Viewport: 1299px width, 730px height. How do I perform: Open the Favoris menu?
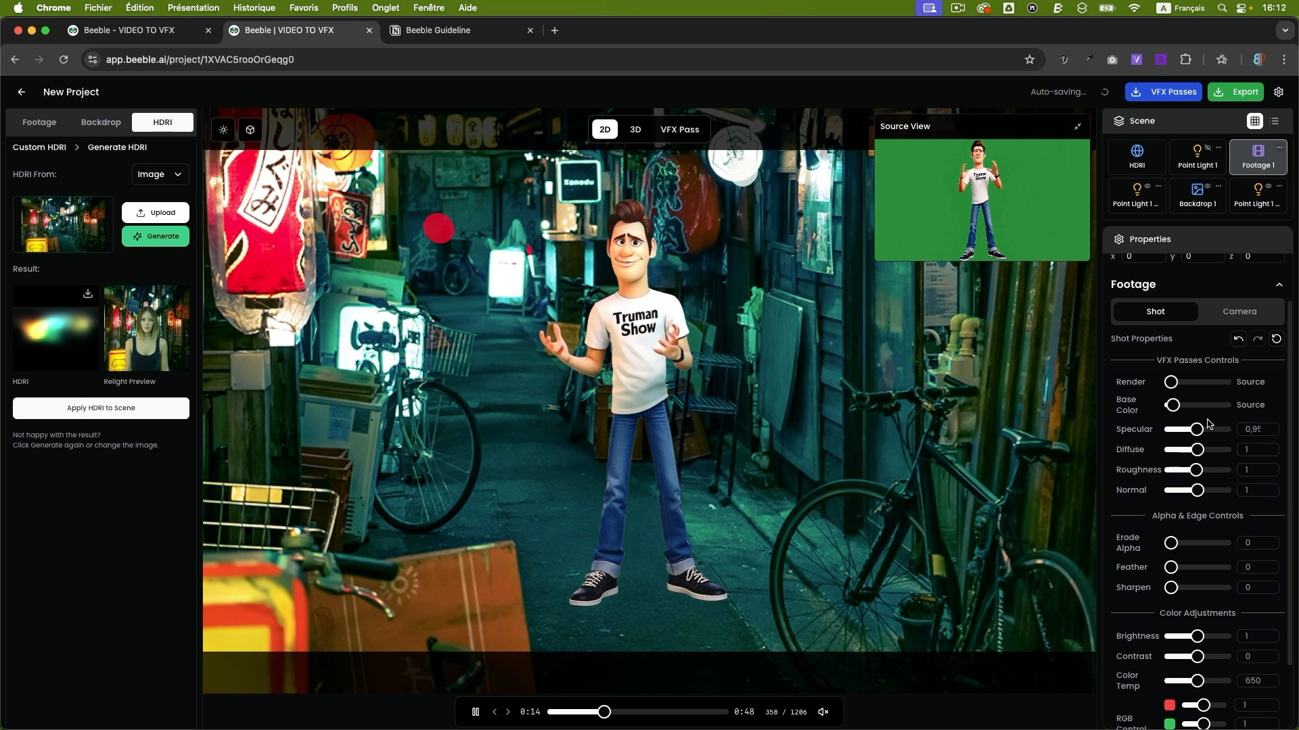click(x=304, y=8)
